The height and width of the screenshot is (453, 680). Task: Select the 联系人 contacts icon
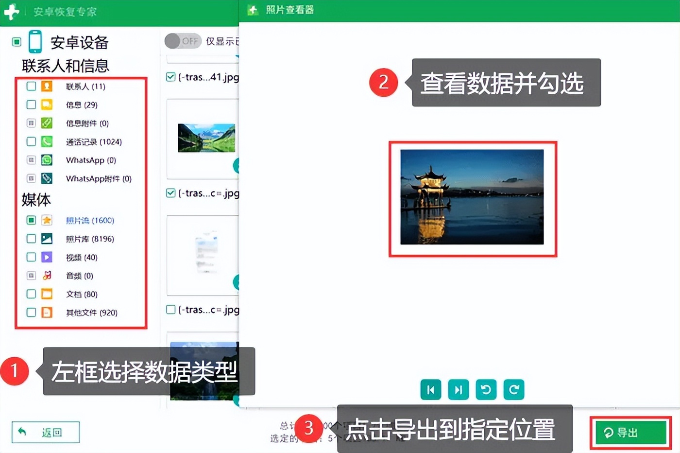pos(46,86)
